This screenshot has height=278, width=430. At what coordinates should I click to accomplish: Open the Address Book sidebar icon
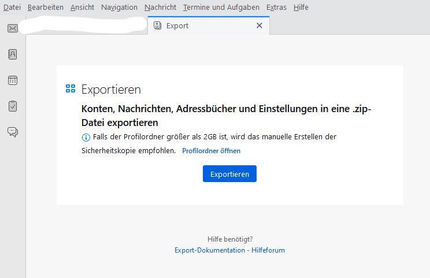[13, 54]
